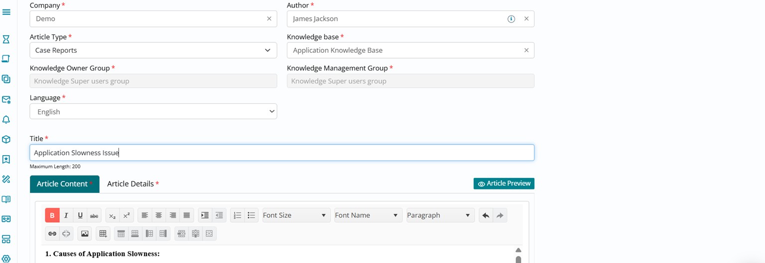Center align the text
This screenshot has width=765, height=263.
pos(159,215)
